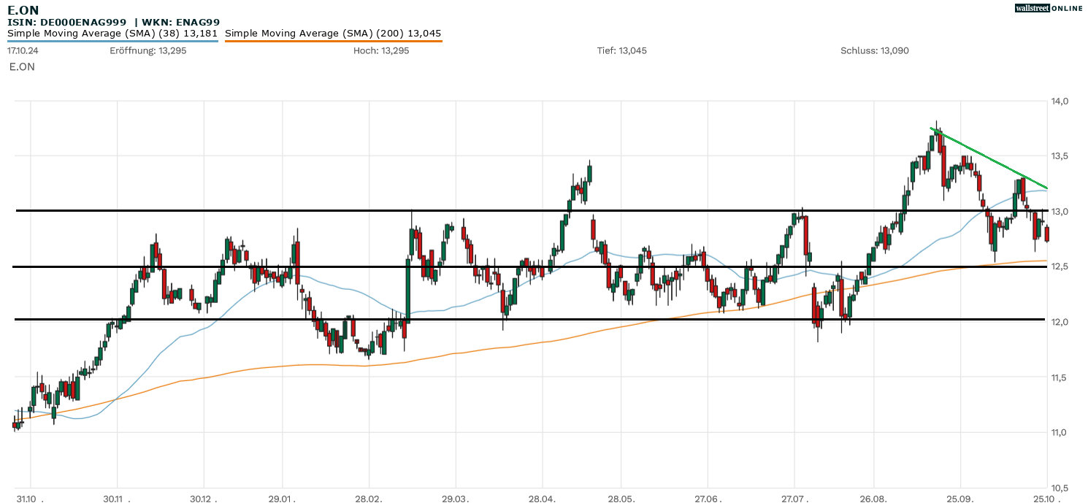This screenshot has width=1088, height=503.
Task: Click the E.ON chart title heading
Action: click(x=23, y=10)
